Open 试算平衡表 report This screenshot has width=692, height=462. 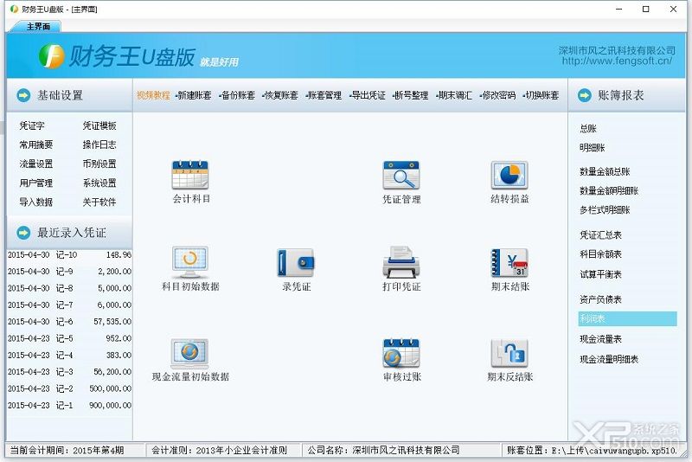pyautogui.click(x=600, y=274)
